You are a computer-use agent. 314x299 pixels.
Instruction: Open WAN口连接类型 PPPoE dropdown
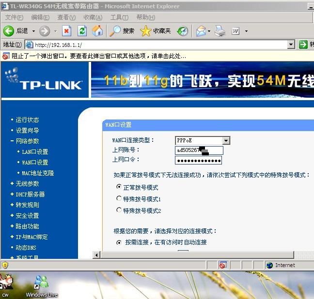pyautogui.click(x=226, y=140)
